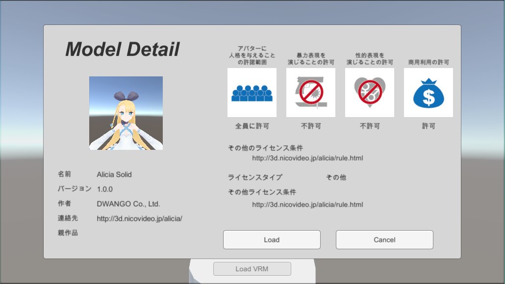The height and width of the screenshot is (284, 505).
Task: Click the sexual expression prohibited heart icon
Action: click(370, 93)
